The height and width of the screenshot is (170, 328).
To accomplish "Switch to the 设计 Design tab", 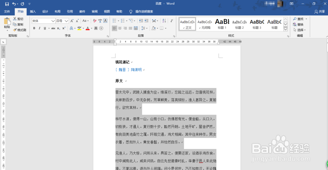I will tap(45, 11).
